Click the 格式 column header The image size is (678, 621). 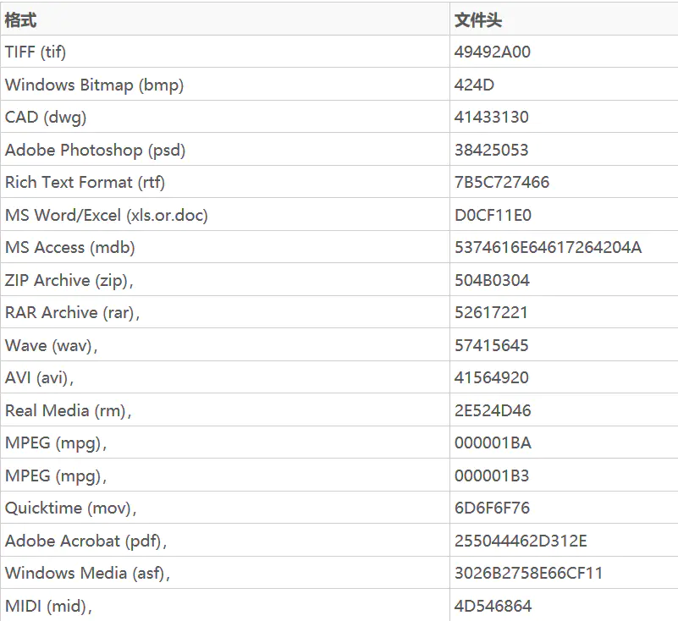(x=21, y=19)
